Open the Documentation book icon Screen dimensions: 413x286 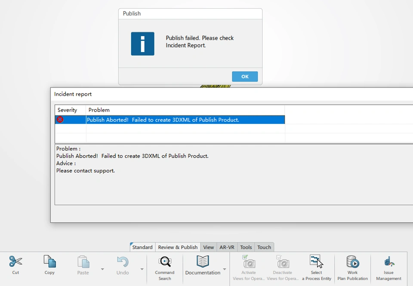(x=203, y=261)
